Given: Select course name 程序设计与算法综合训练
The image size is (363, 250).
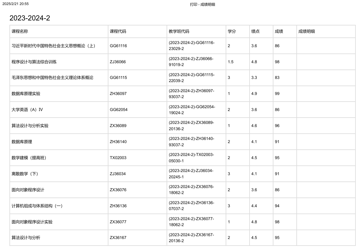Looking at the screenshot, I should [34, 62].
